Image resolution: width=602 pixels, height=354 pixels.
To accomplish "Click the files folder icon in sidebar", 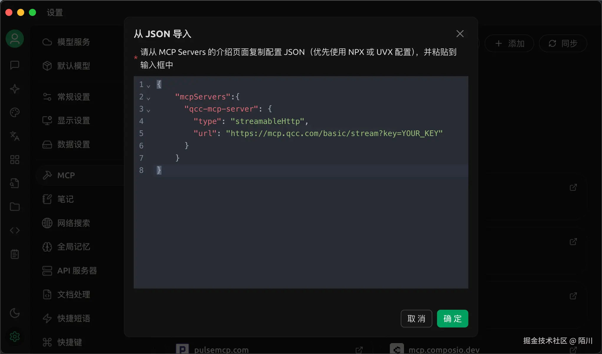I will 14,206.
